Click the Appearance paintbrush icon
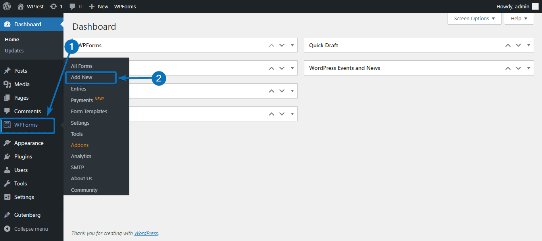 pos(7,143)
